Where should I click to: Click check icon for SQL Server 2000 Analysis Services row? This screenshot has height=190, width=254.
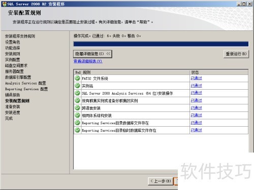[77, 93]
